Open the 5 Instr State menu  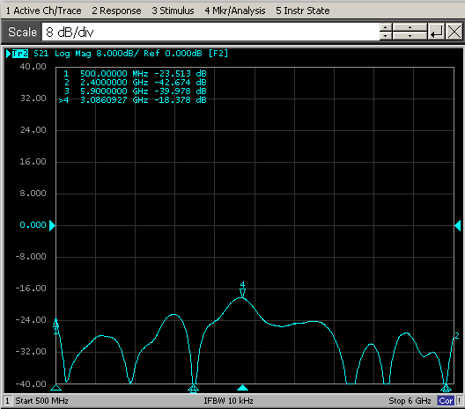[302, 11]
